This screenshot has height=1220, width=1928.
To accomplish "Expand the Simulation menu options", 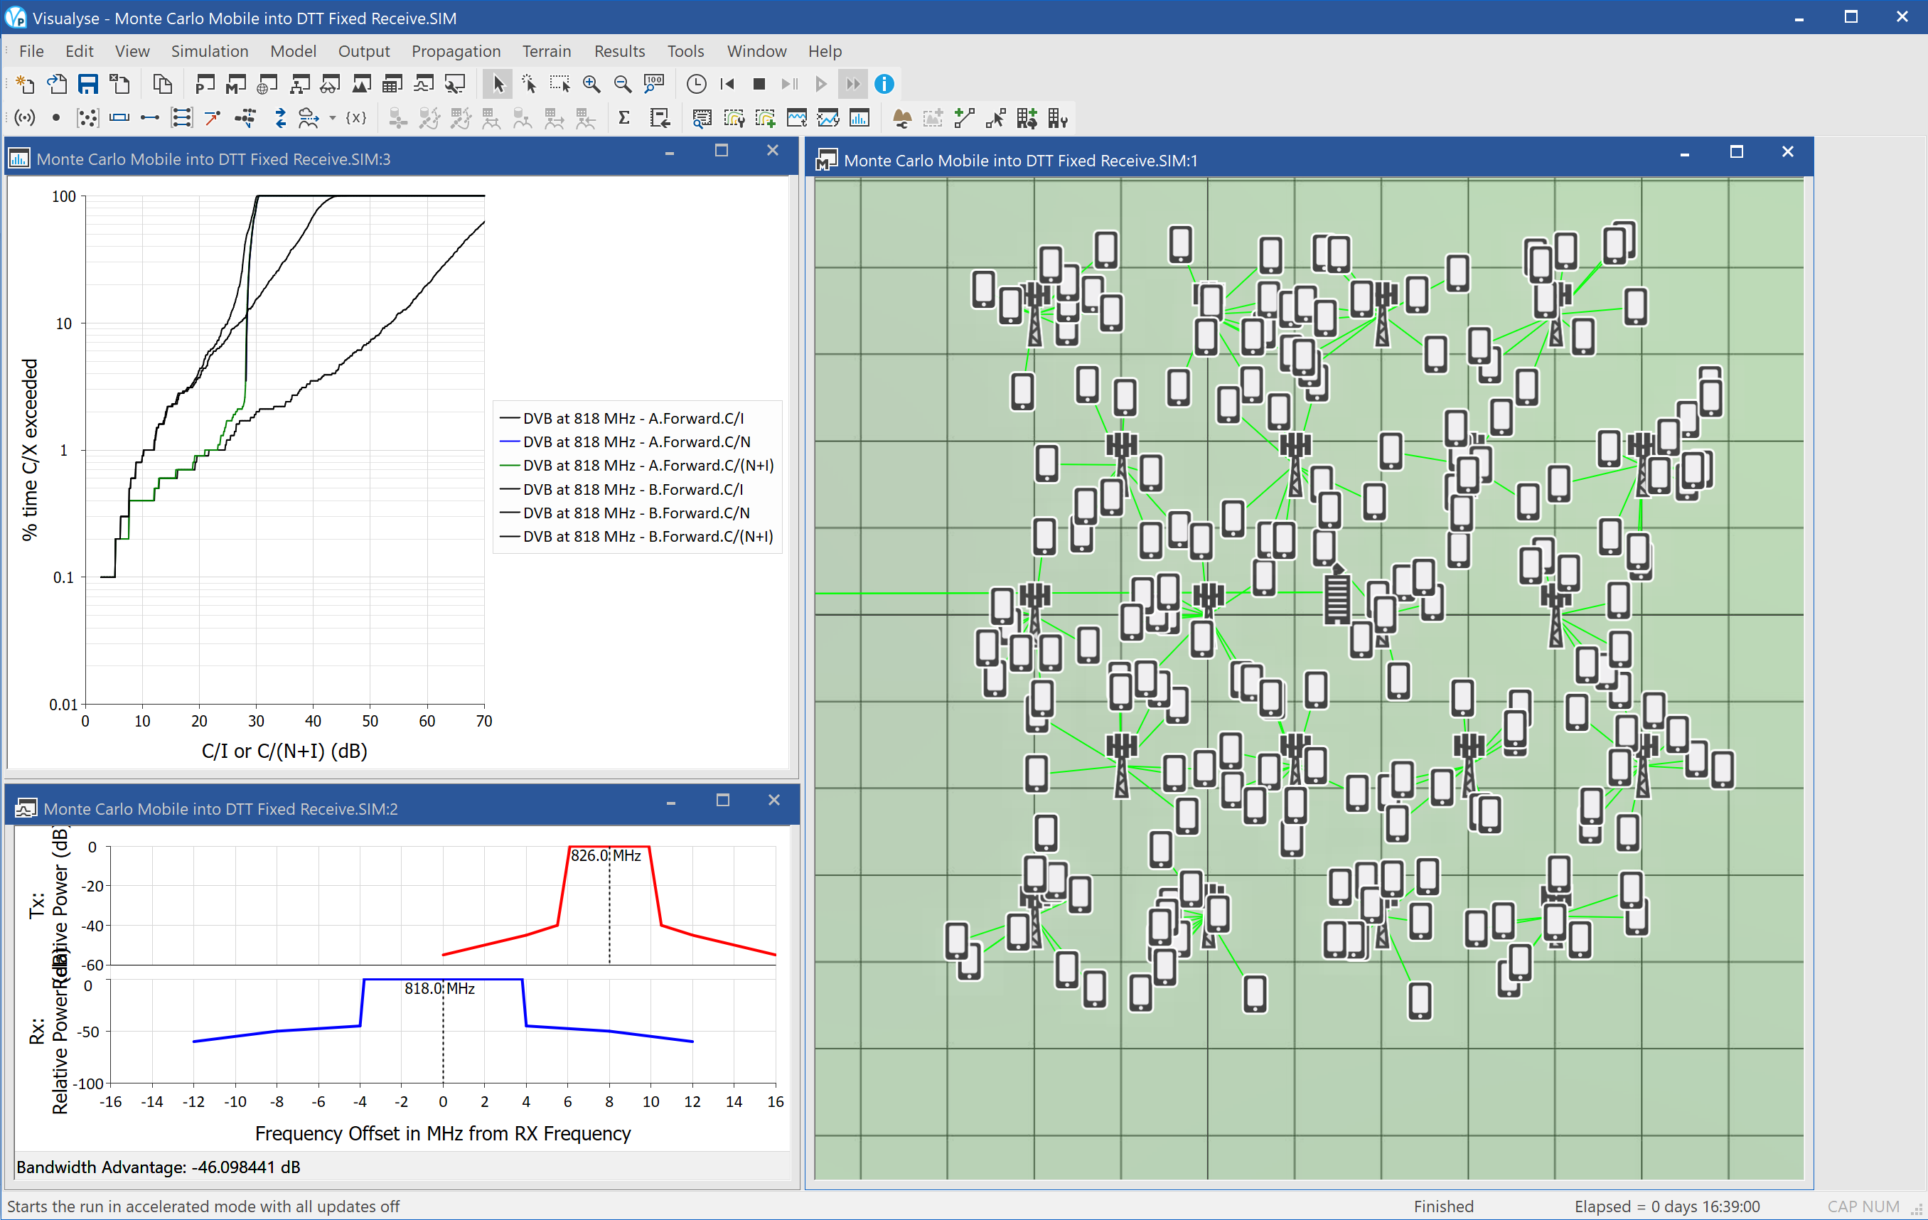I will tap(210, 50).
